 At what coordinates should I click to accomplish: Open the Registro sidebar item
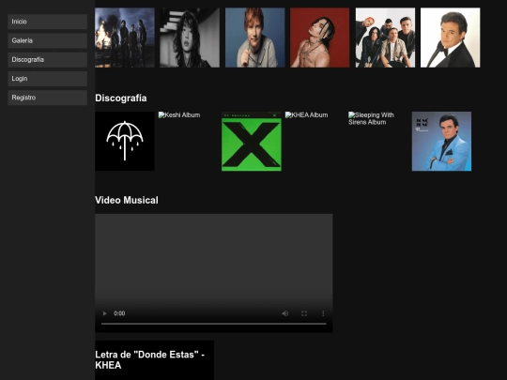tap(48, 98)
